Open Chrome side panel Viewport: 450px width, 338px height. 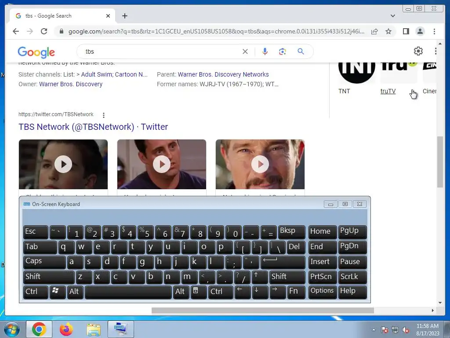point(406,31)
